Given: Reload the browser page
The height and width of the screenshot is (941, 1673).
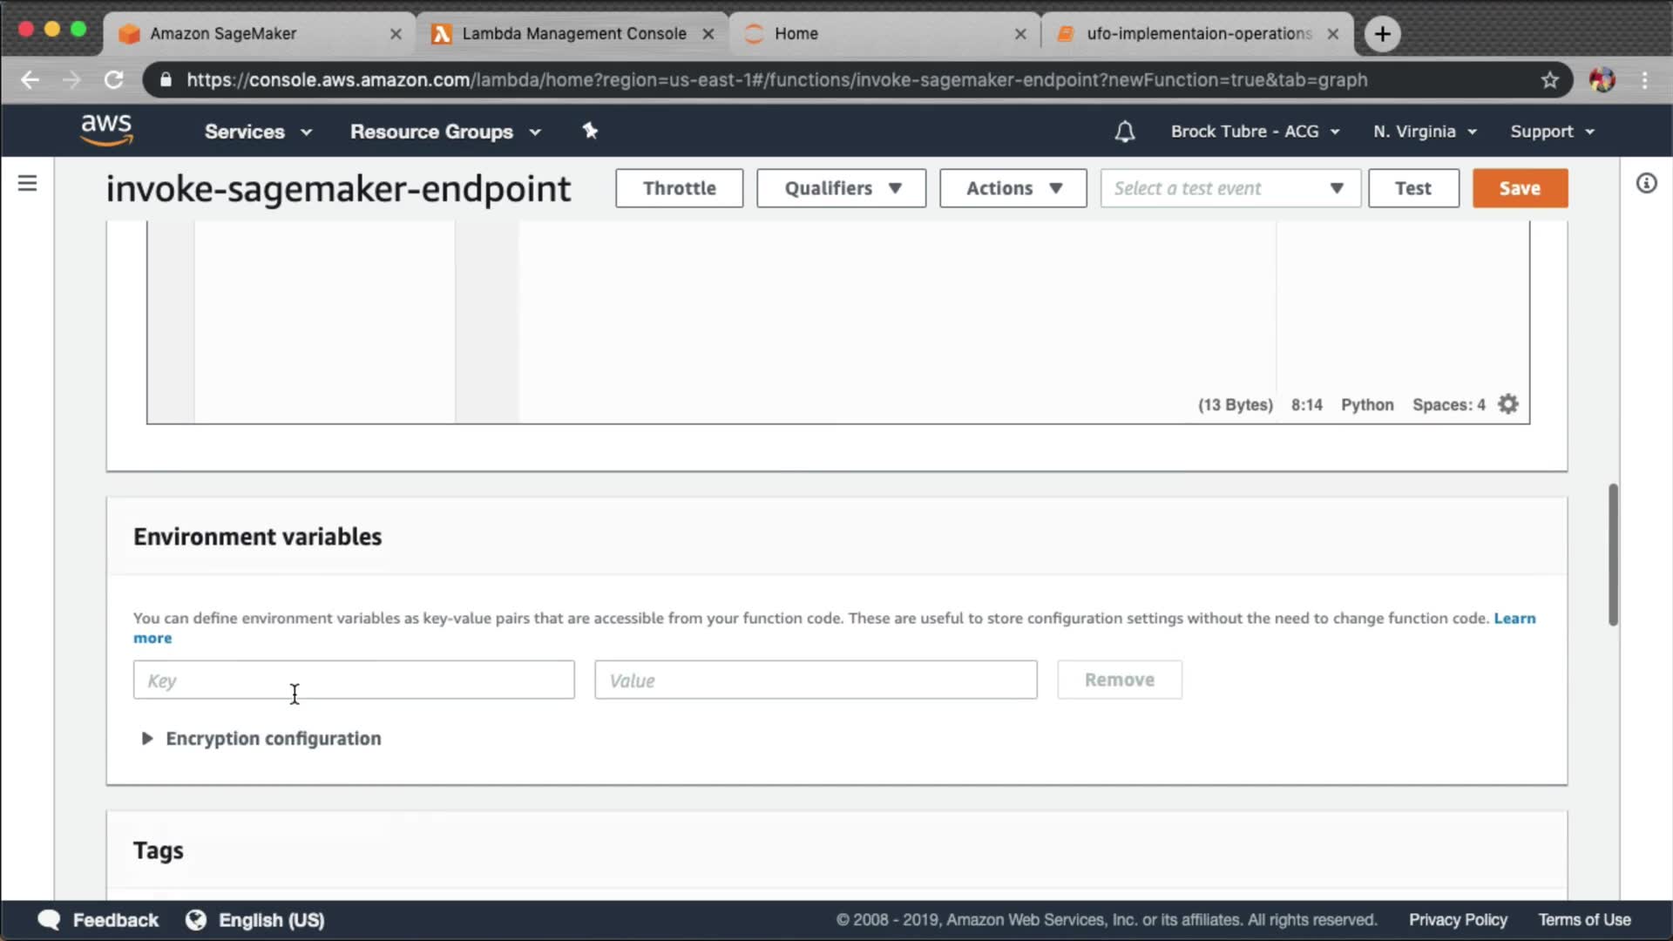Looking at the screenshot, I should tap(114, 80).
